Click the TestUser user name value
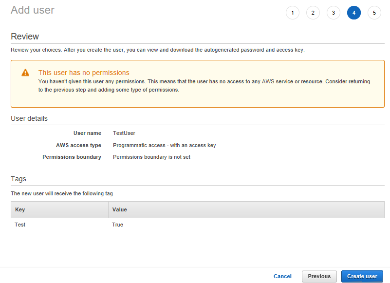Viewport: 390px width, 283px height. (124, 133)
